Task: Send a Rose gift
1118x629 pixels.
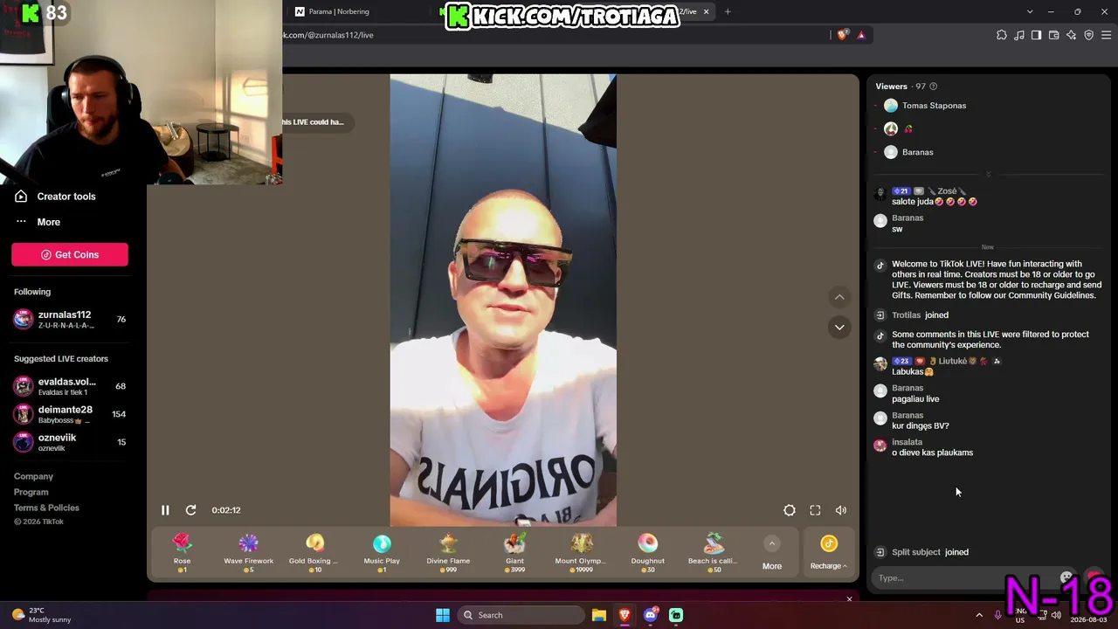Action: click(182, 553)
